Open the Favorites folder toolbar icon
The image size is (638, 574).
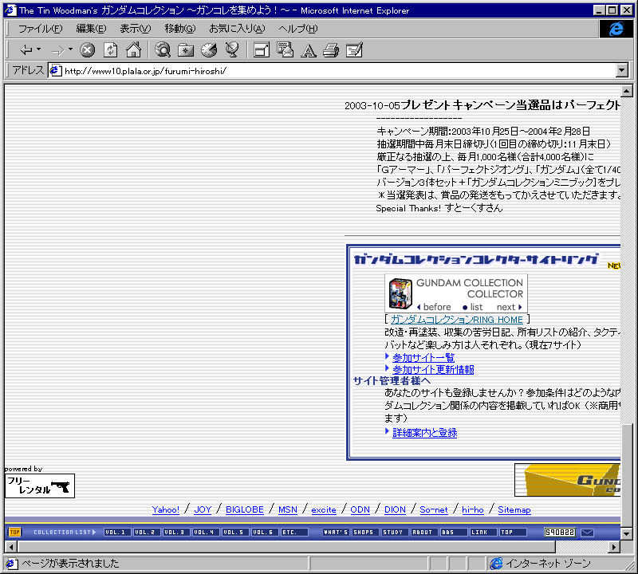click(x=186, y=50)
